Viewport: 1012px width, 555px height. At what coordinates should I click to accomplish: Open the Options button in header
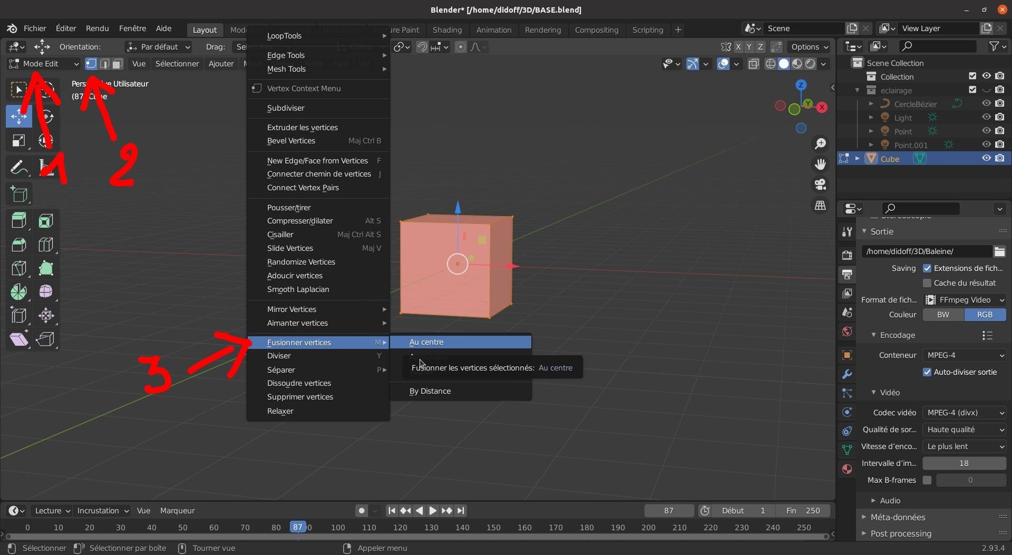[809, 47]
